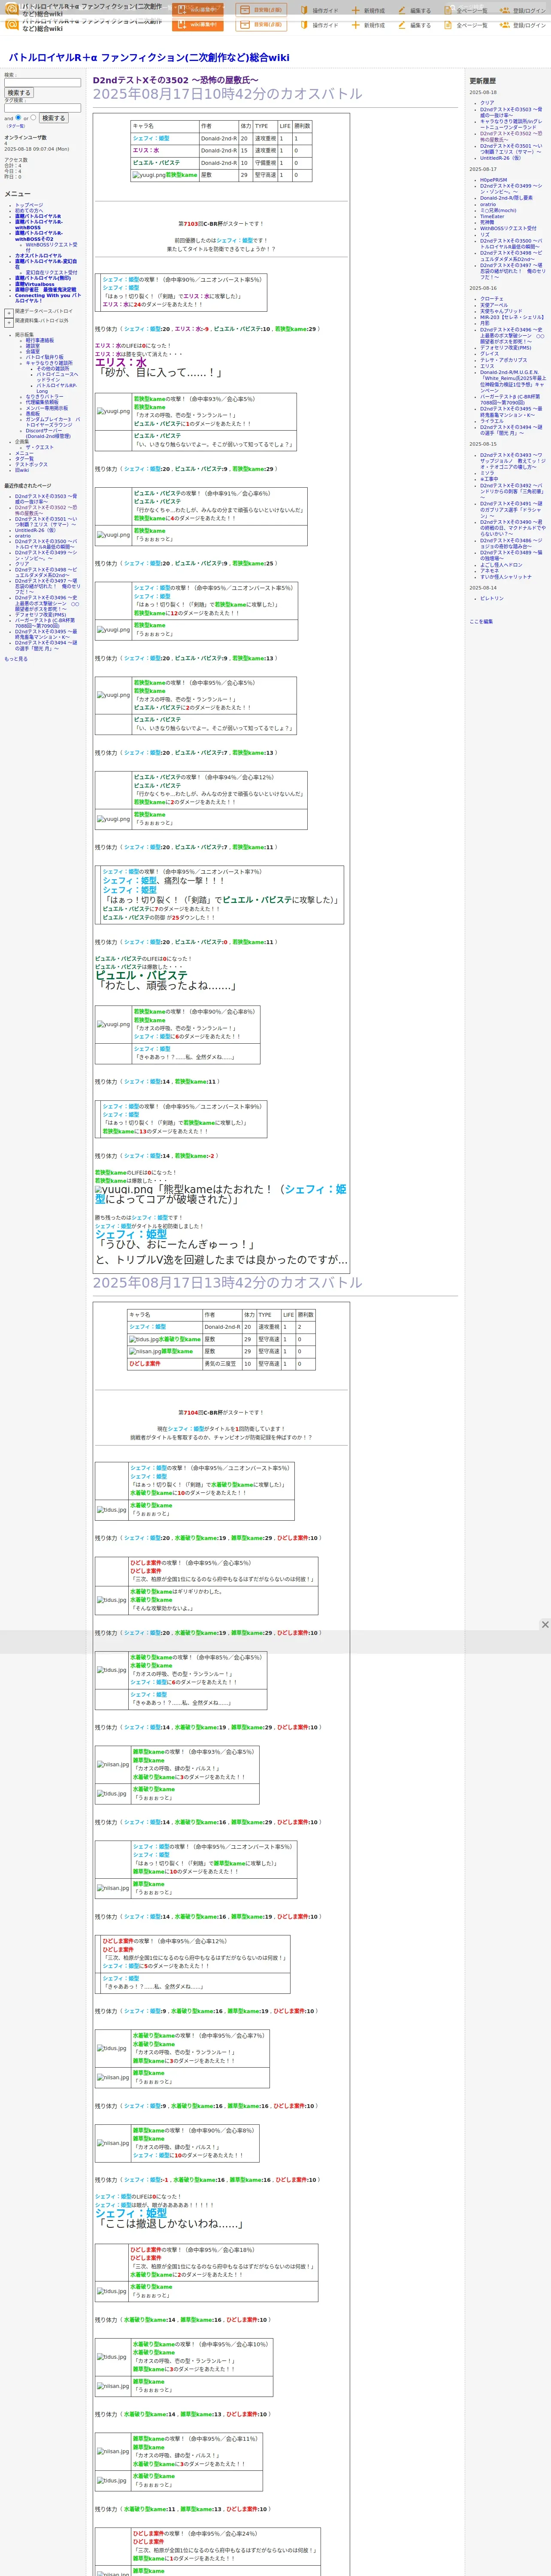This screenshot has height=2576, width=551.
Task: Open 初めての方へ menu link
Action: coord(29,210)
